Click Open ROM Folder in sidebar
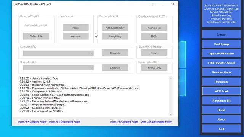This screenshot has height=137, width=244. tap(221, 53)
